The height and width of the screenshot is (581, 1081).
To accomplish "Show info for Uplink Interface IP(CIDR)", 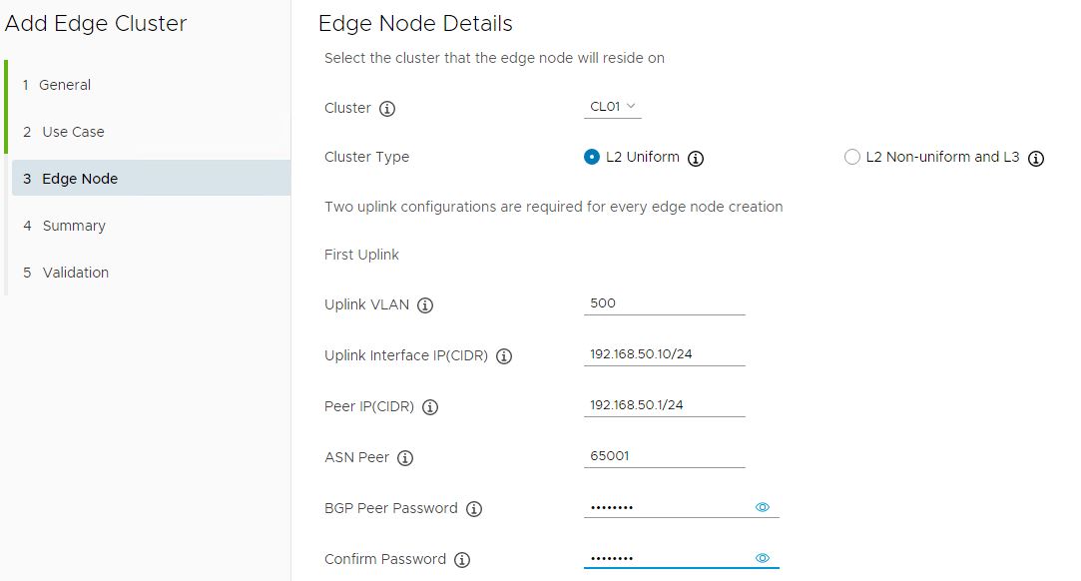I will click(x=504, y=356).
